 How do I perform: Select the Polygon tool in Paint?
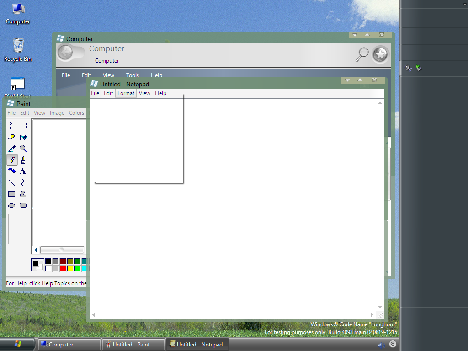(23, 194)
